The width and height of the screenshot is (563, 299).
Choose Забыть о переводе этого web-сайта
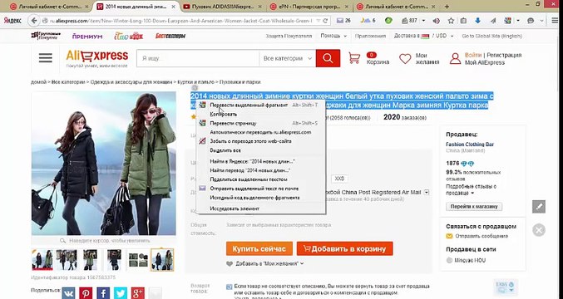click(261, 141)
